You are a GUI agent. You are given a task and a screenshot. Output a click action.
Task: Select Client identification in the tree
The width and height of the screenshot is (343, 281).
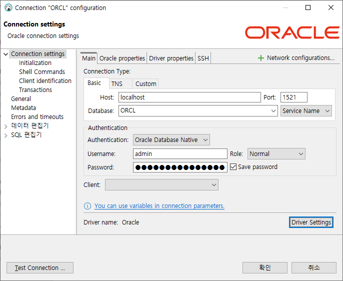tap(45, 81)
